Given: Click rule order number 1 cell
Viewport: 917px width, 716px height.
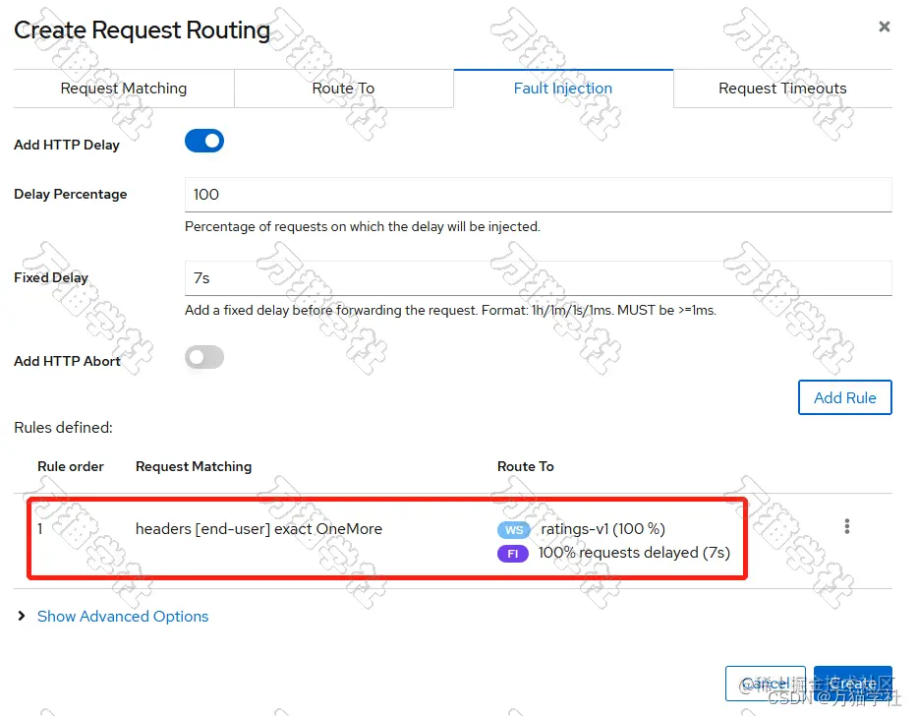Looking at the screenshot, I should [x=39, y=529].
